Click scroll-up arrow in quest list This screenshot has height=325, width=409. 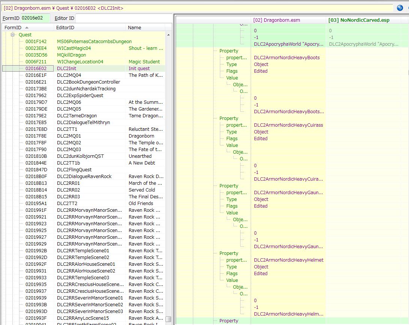[x=168, y=34]
